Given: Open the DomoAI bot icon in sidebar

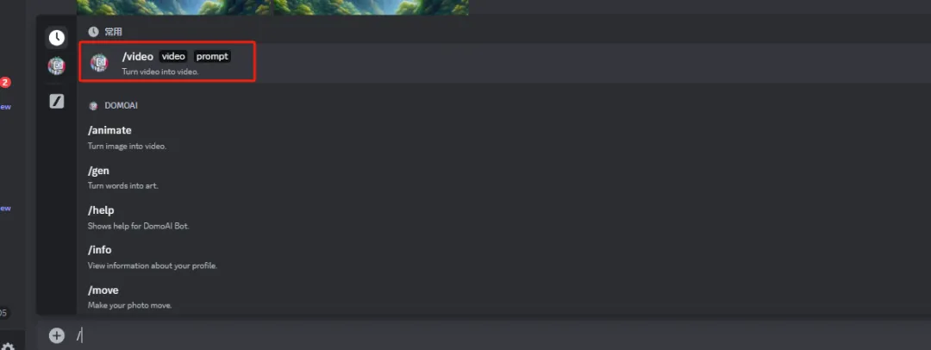Looking at the screenshot, I should point(56,66).
